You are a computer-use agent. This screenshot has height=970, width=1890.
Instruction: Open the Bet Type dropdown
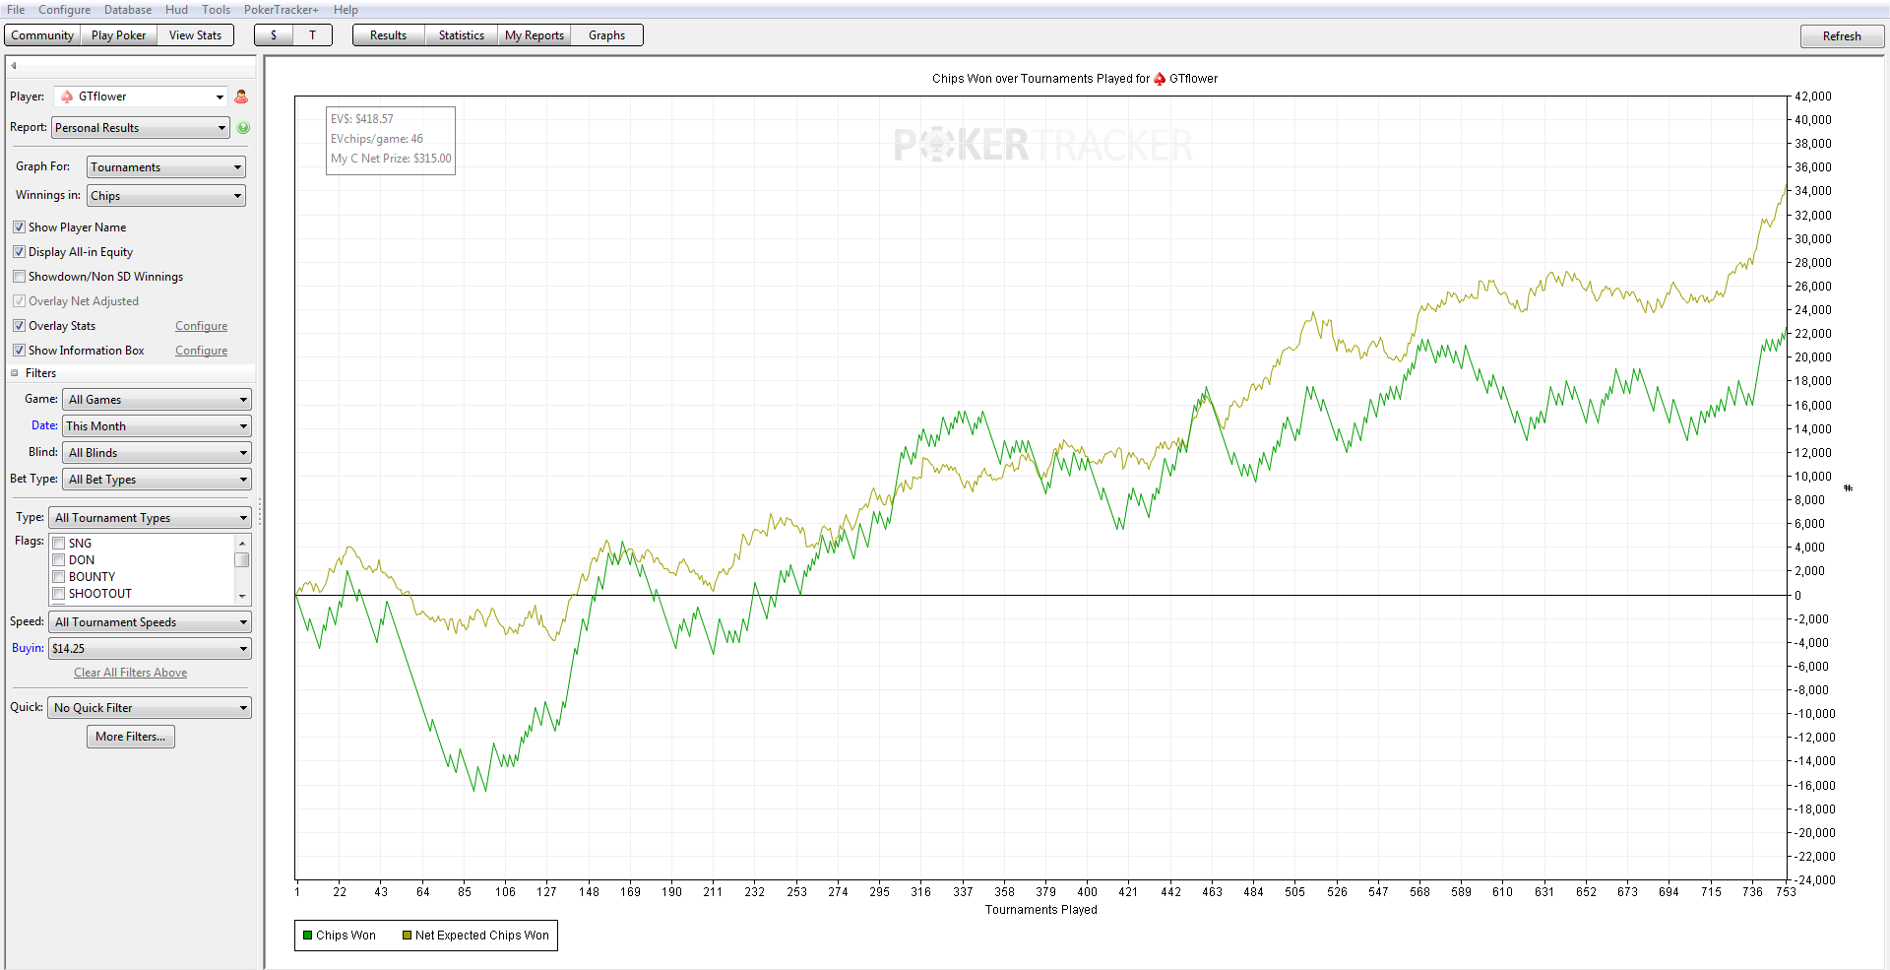point(157,480)
